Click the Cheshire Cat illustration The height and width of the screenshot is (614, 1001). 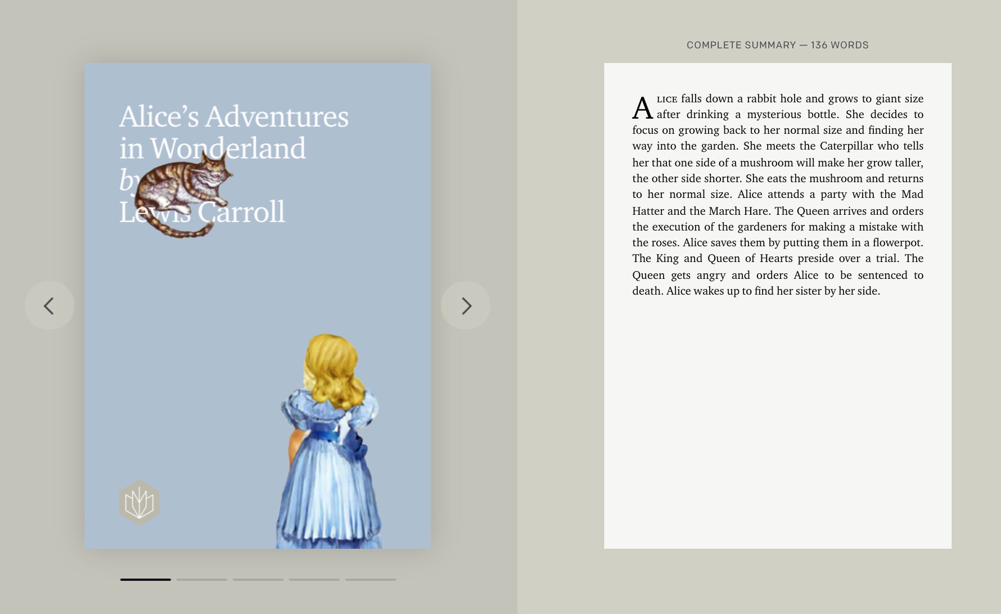(183, 191)
